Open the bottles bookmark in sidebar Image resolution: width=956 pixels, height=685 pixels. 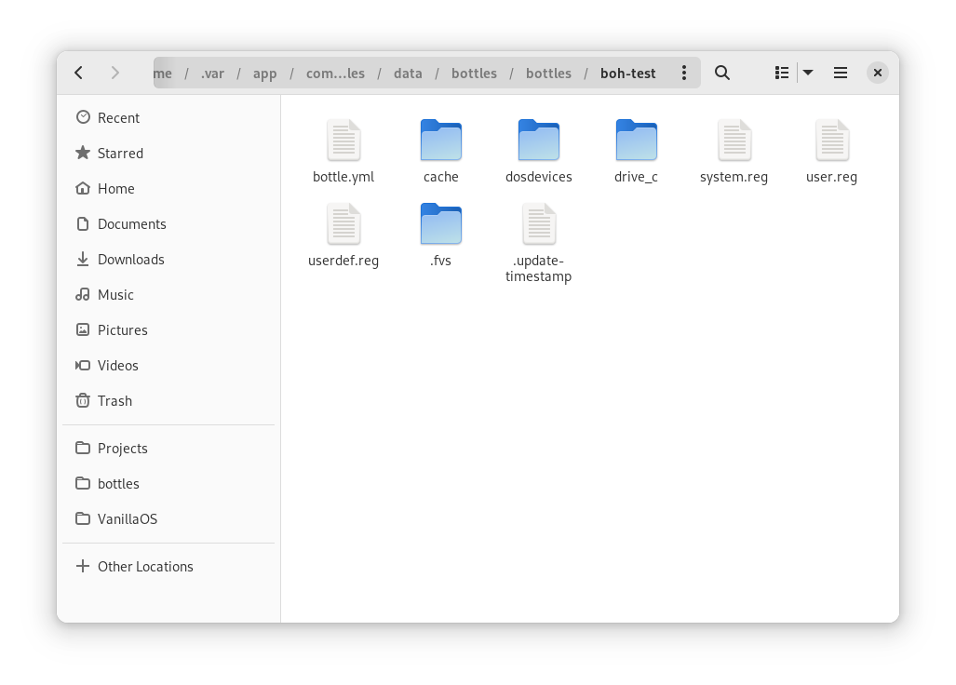pos(168,483)
